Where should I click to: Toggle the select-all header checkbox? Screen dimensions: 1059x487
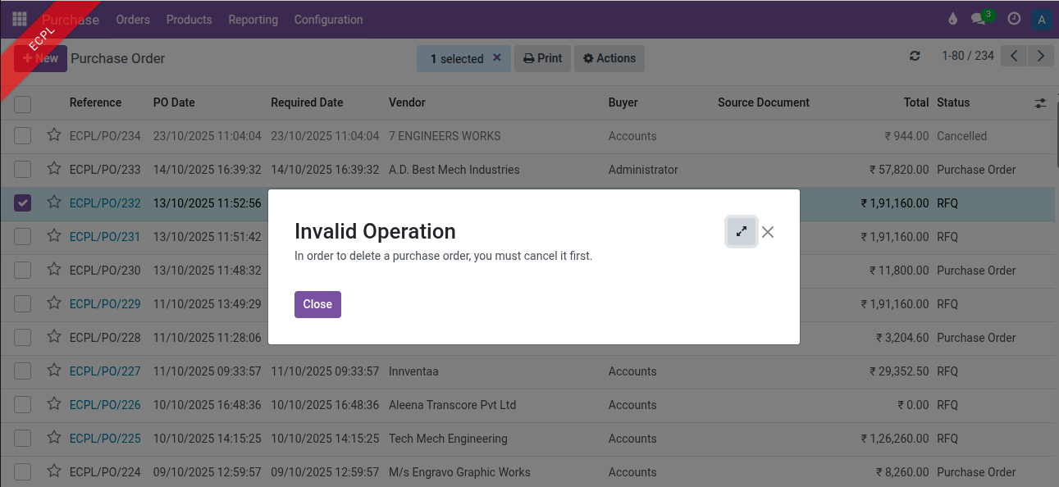(23, 103)
